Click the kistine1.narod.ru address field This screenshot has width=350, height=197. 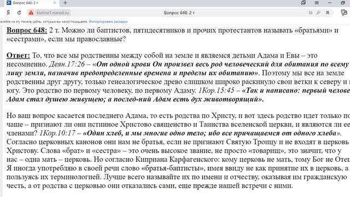point(52,13)
